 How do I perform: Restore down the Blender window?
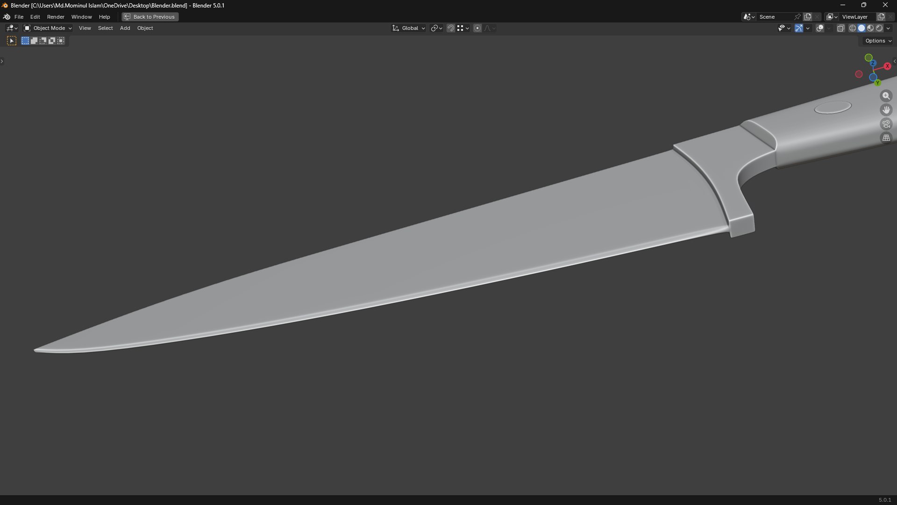(x=864, y=5)
